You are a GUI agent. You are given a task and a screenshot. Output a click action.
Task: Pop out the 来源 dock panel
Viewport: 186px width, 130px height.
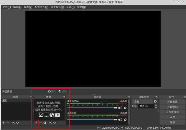click(x=64, y=97)
